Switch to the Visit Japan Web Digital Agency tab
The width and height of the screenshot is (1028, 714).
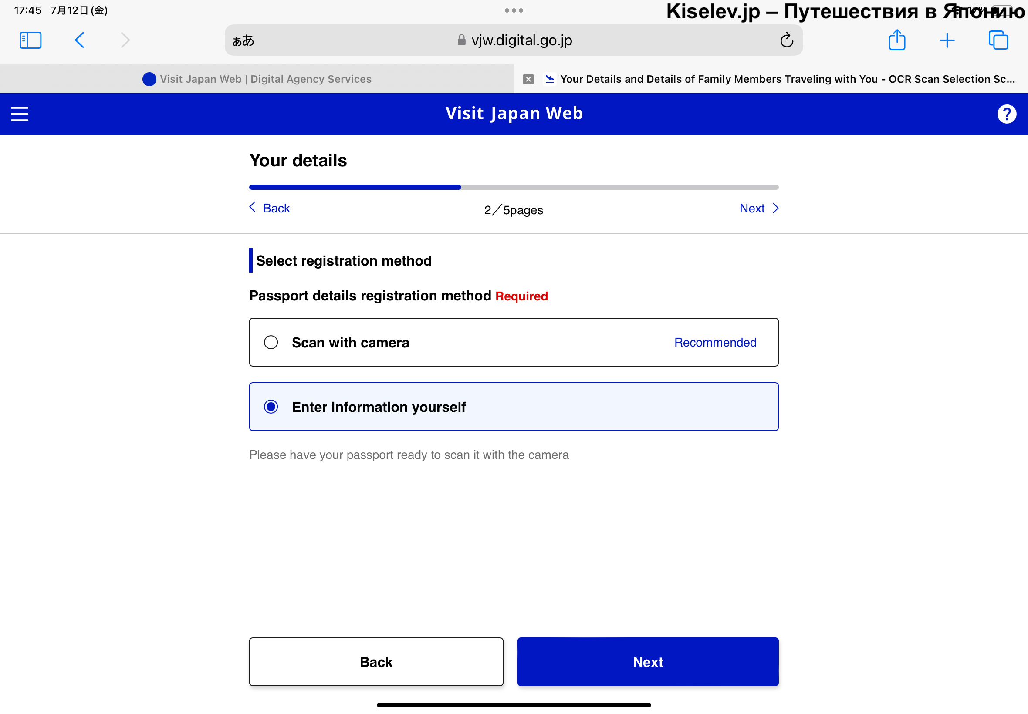[x=257, y=79]
